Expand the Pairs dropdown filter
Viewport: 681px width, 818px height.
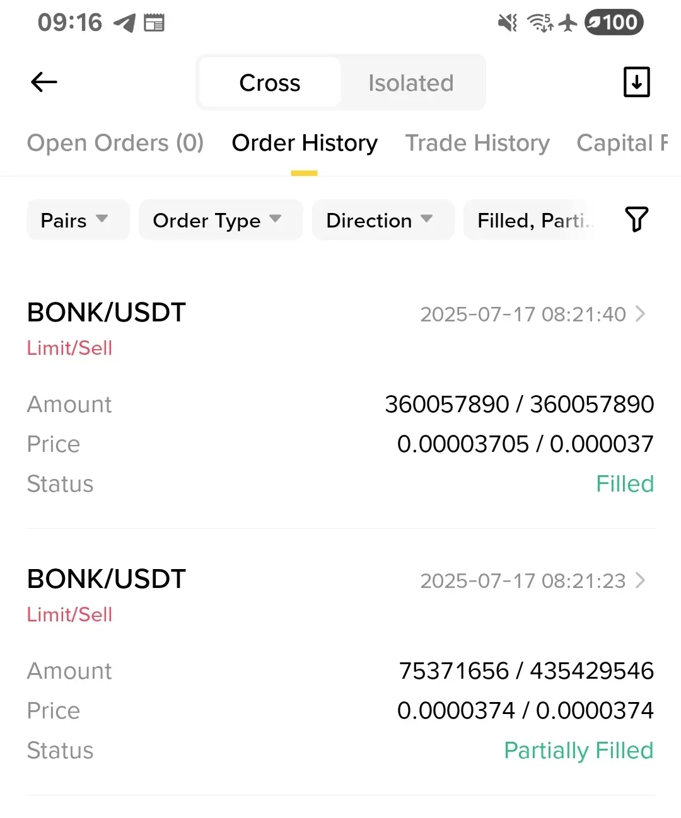pos(78,220)
